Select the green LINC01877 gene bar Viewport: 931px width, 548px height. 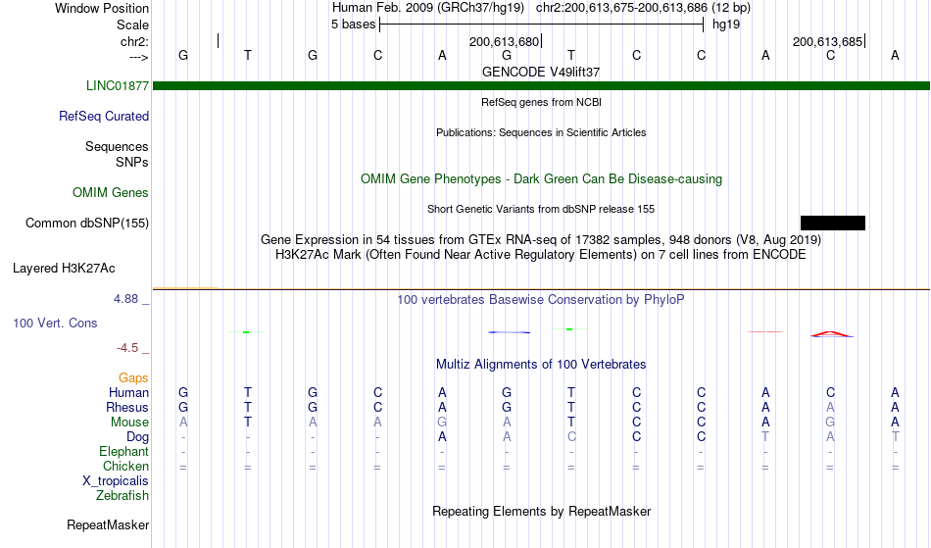pos(541,86)
